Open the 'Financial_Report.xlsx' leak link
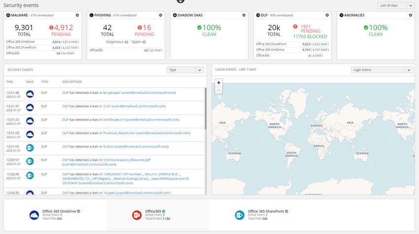419x234 pixels. [x=119, y=133]
